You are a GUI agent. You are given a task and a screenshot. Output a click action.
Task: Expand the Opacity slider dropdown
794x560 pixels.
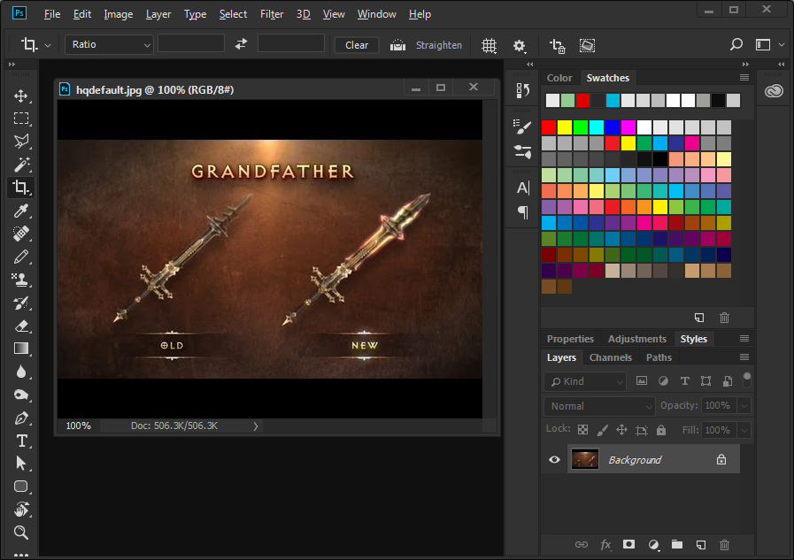744,405
